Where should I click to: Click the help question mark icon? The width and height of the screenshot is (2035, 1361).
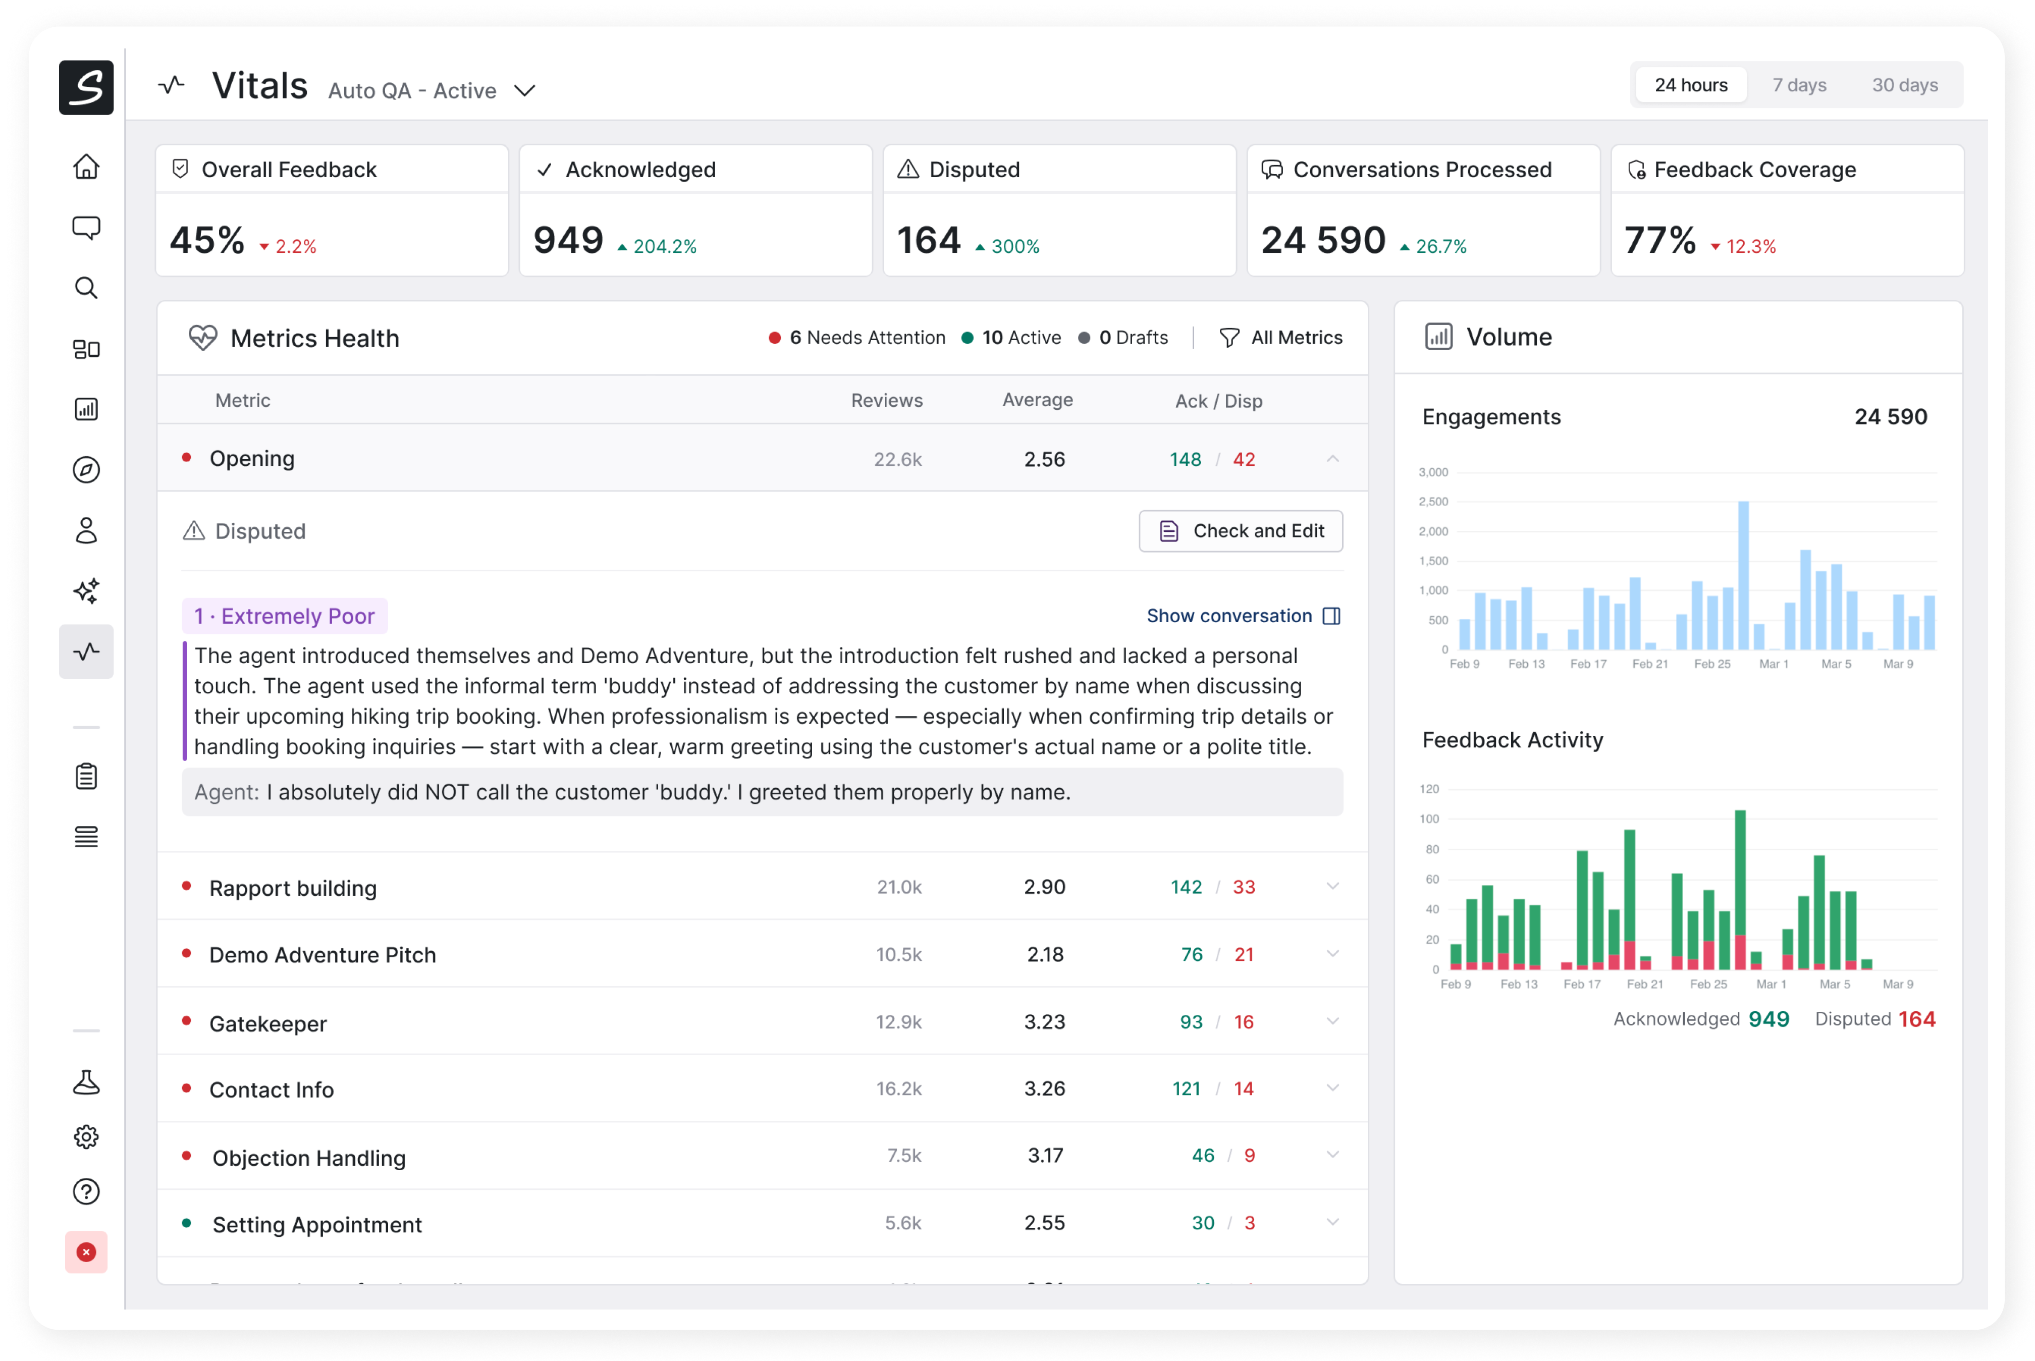86,1192
